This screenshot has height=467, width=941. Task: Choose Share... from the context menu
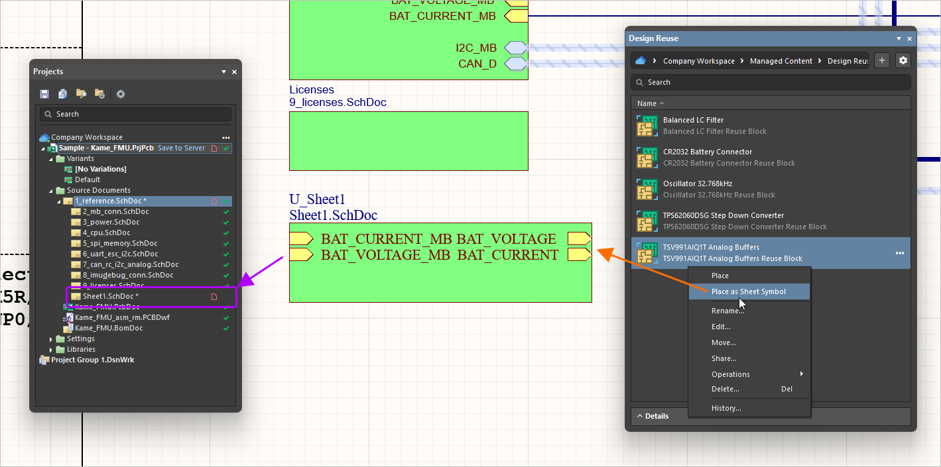(749, 358)
